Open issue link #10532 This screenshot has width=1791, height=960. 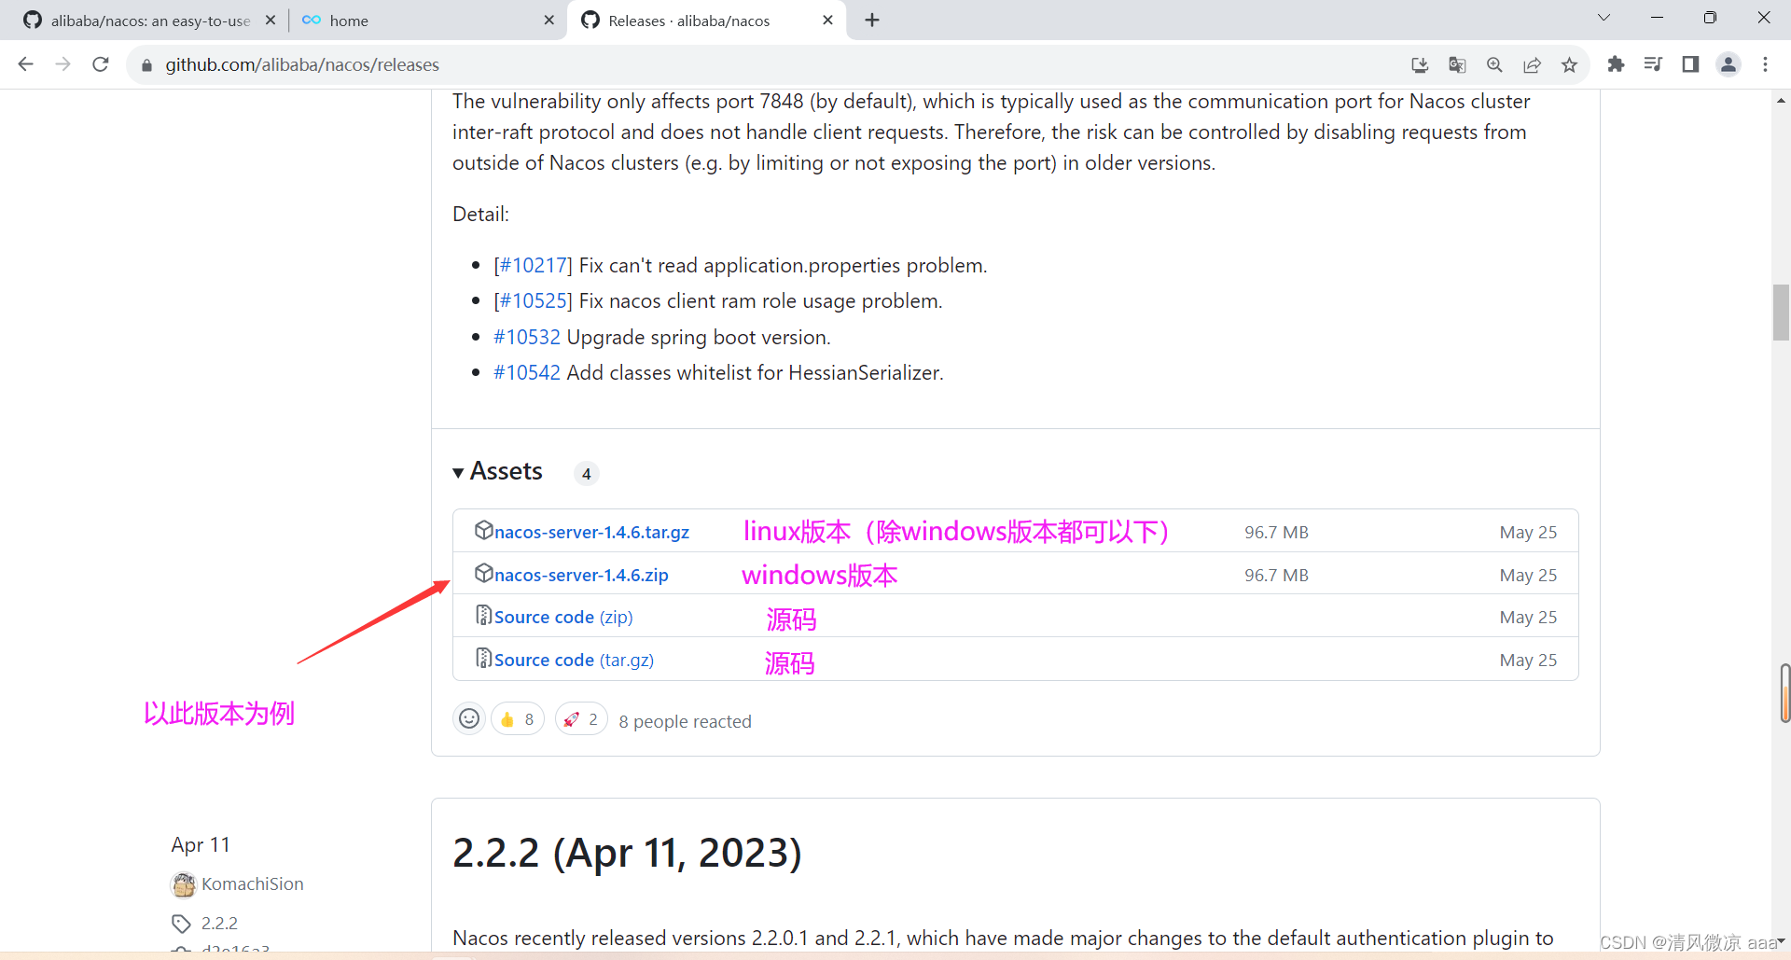527,337
